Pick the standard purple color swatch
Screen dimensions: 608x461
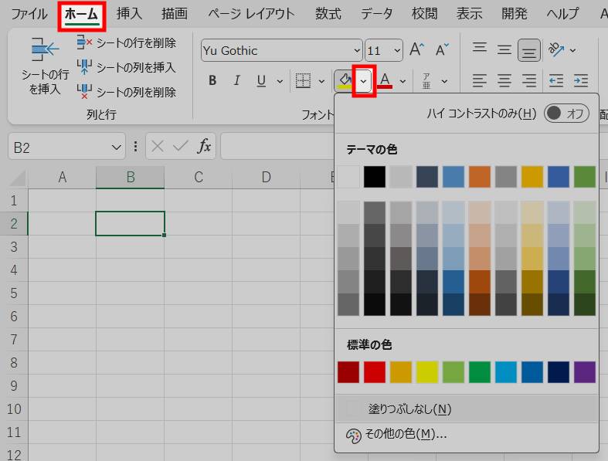585,372
